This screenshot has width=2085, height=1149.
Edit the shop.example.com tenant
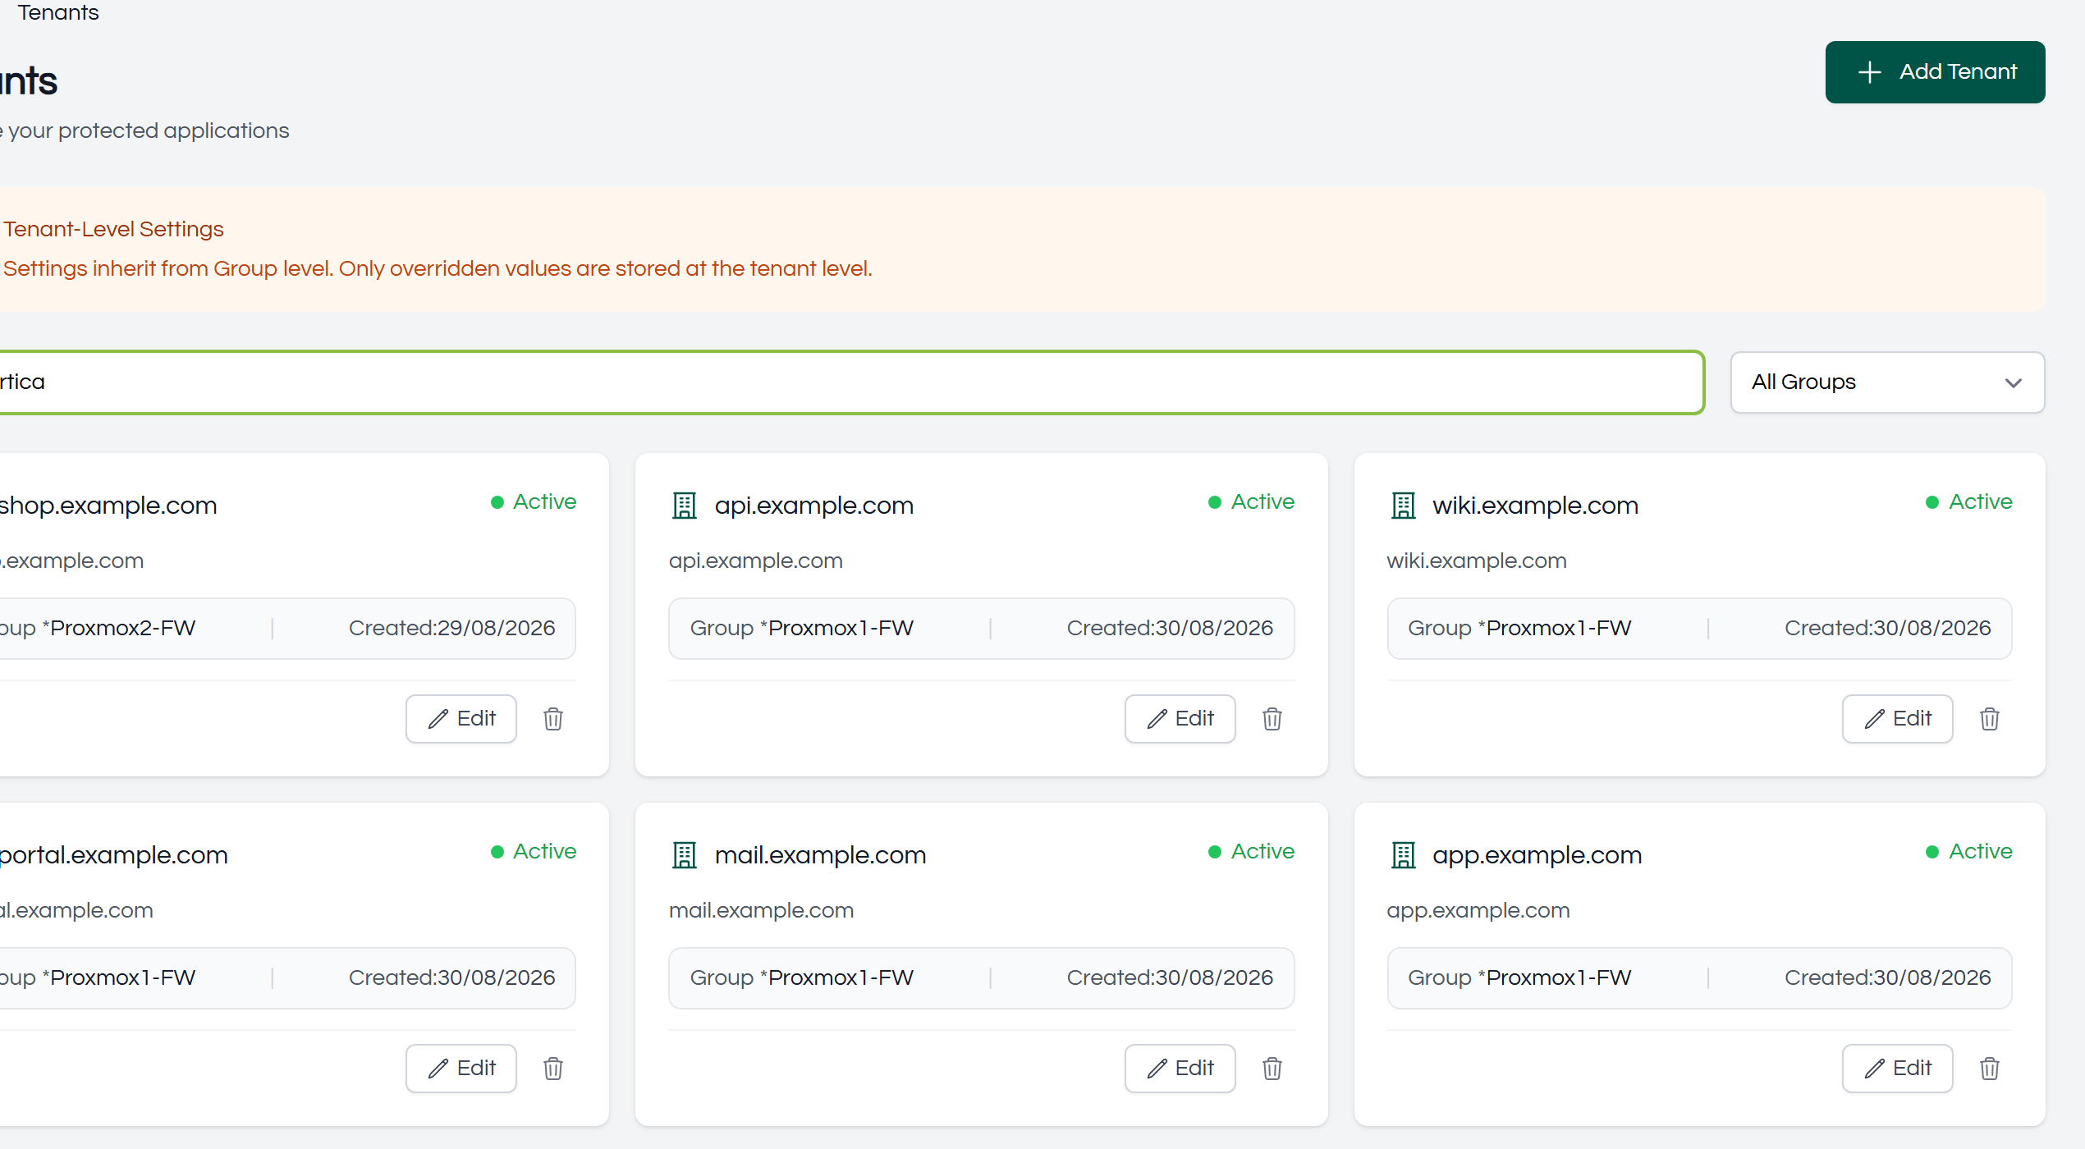click(461, 719)
